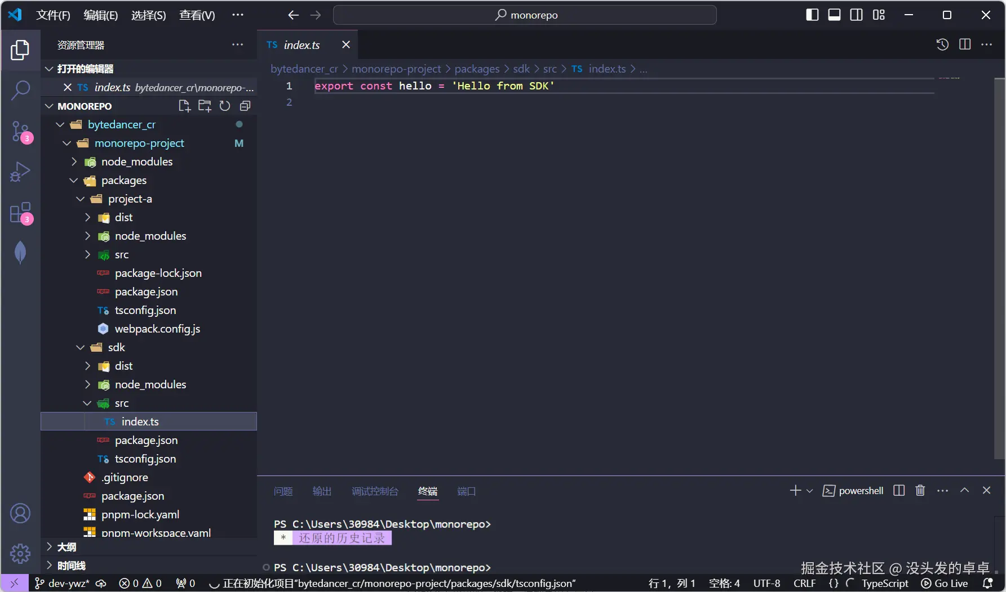1006x592 pixels.
Task: Open explorer views and more actions
Action: point(238,44)
